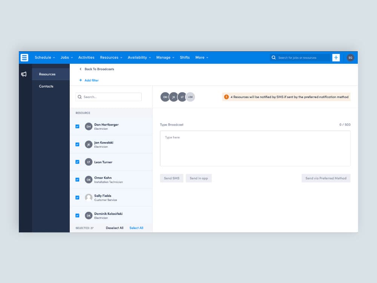Screen dimensions: 377x283
Task: Open Activities in the top navigation
Action: (x=86, y=57)
